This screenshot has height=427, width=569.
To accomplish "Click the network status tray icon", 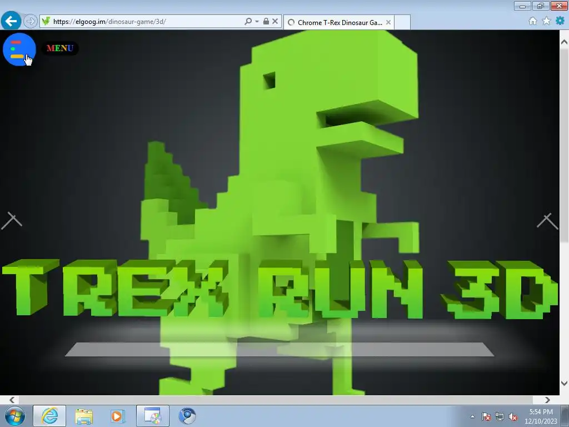I will pos(500,417).
